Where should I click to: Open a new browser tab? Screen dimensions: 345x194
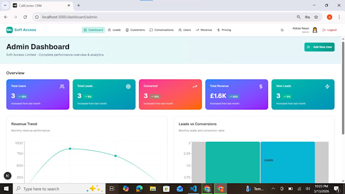(x=79, y=6)
